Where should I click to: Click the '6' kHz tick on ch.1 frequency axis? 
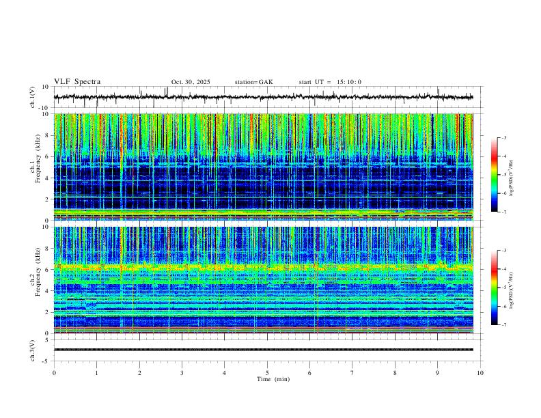point(48,156)
